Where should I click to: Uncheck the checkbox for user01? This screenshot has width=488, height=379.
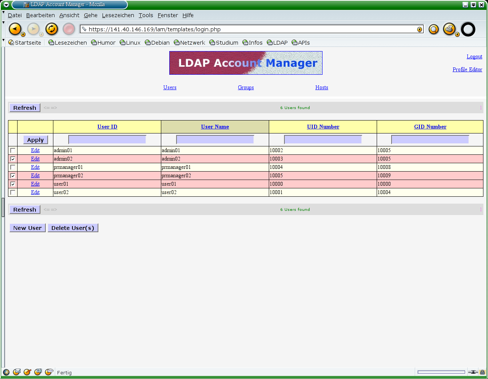point(13,184)
